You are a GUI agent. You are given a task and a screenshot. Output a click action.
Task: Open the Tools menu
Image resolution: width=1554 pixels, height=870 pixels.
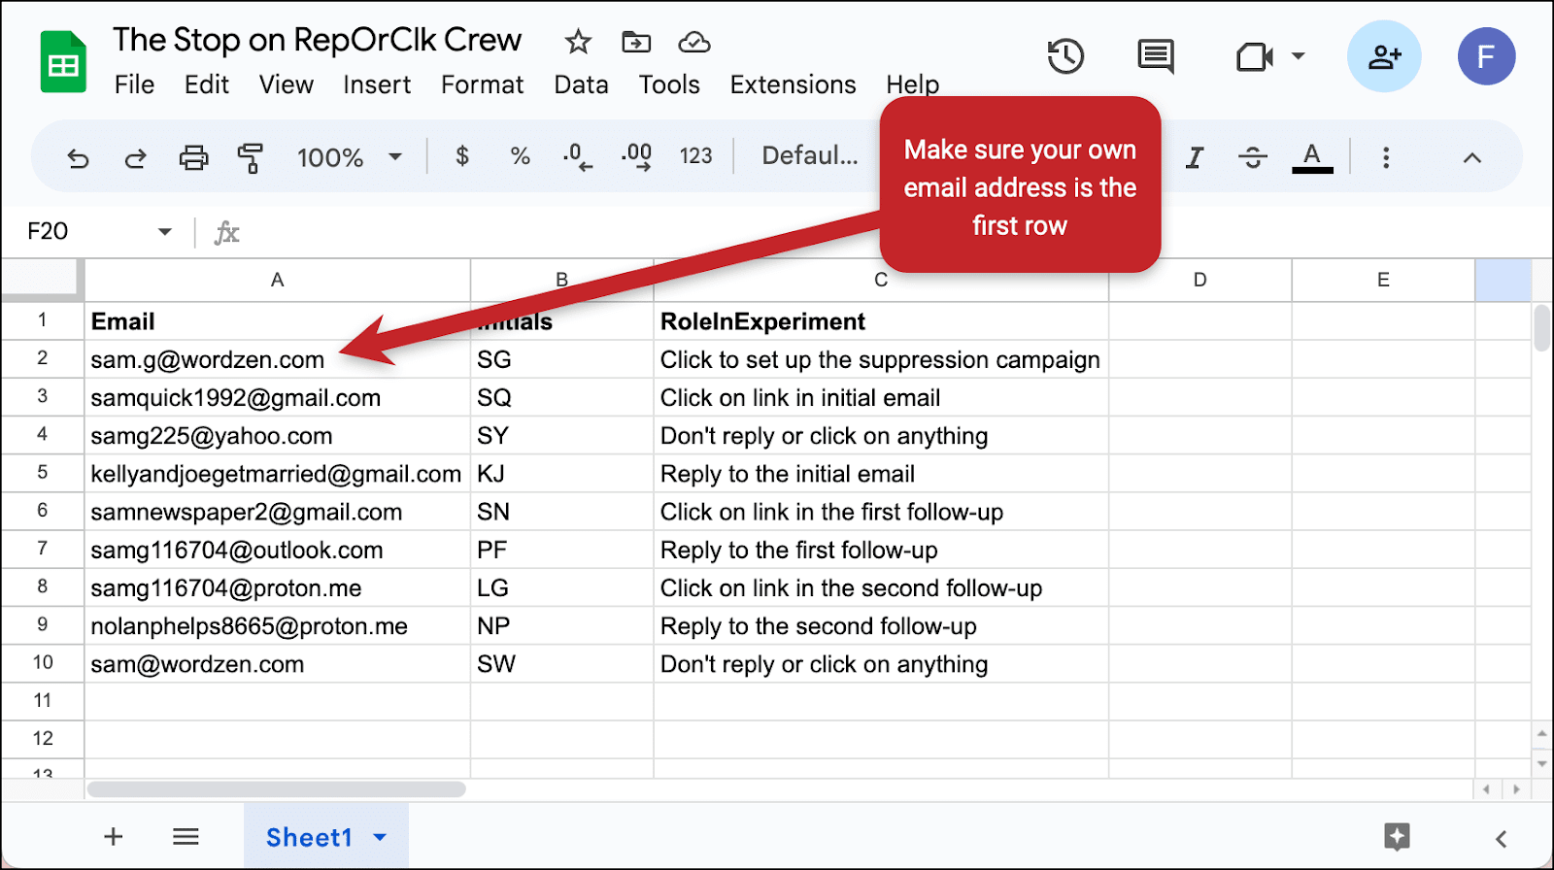(669, 84)
